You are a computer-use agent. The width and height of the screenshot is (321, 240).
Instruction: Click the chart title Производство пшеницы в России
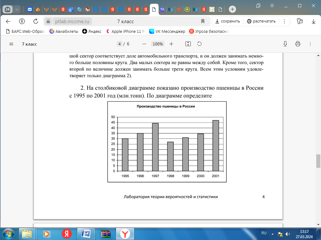coord(166,106)
